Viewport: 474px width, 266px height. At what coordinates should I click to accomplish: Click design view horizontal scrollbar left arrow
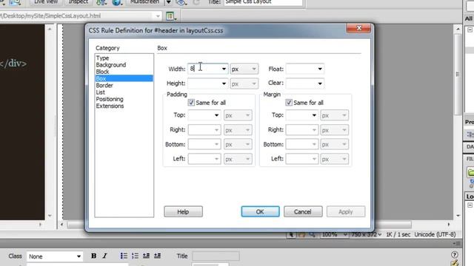click(62, 225)
